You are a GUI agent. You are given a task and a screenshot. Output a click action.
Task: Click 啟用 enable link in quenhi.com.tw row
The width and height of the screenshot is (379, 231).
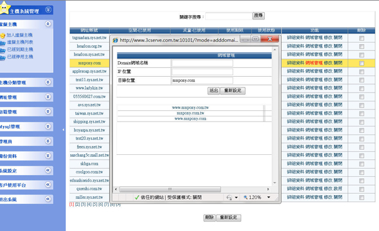click(338, 189)
